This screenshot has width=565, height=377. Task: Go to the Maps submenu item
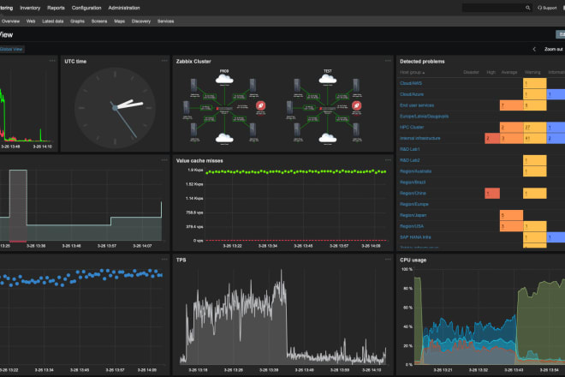coord(119,21)
